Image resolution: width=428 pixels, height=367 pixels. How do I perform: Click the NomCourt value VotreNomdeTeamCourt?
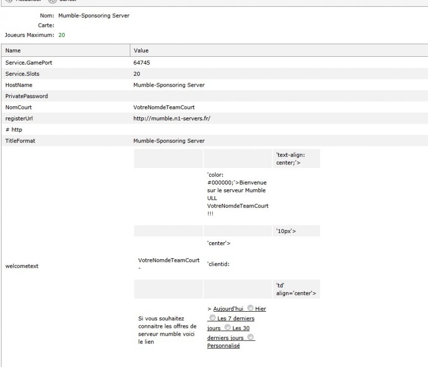tap(164, 107)
